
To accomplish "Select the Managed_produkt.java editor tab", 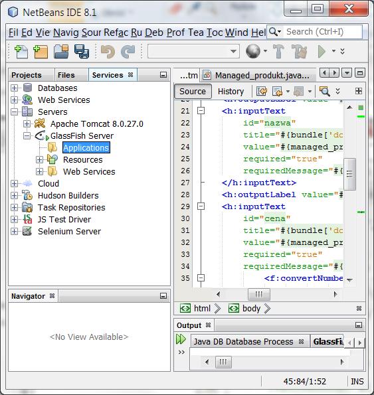I will [x=258, y=75].
